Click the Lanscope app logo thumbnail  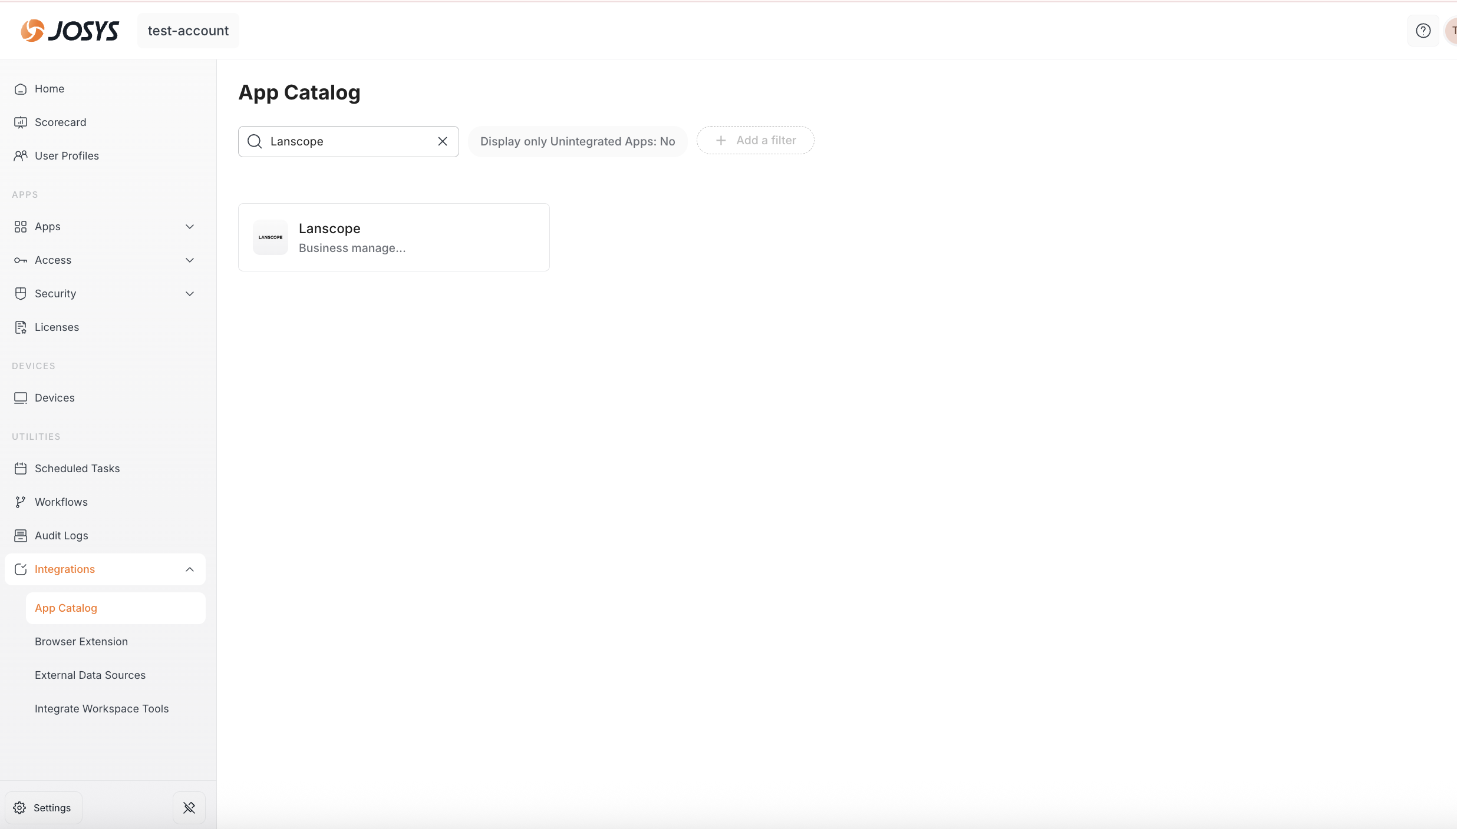[271, 237]
